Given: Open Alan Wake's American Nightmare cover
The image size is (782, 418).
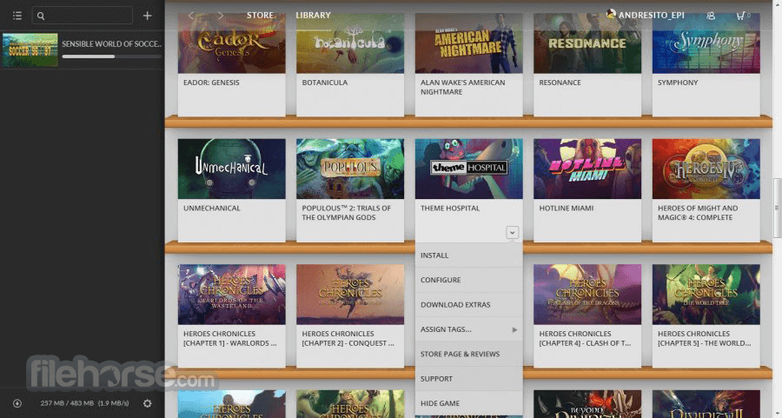Looking at the screenshot, I should (x=469, y=43).
